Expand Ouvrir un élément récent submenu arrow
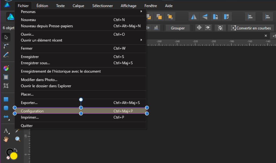This screenshot has width=276, height=163. point(141,40)
